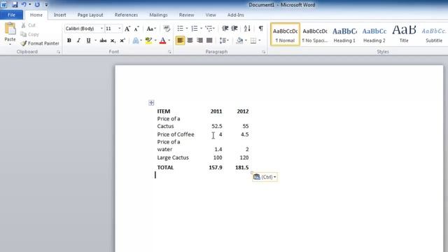Open Paragraph dialog launcher

pos(263,52)
